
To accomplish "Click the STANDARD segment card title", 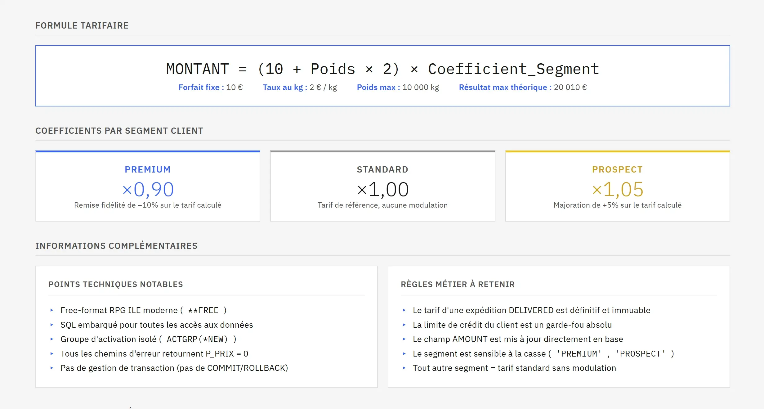I will (x=382, y=169).
